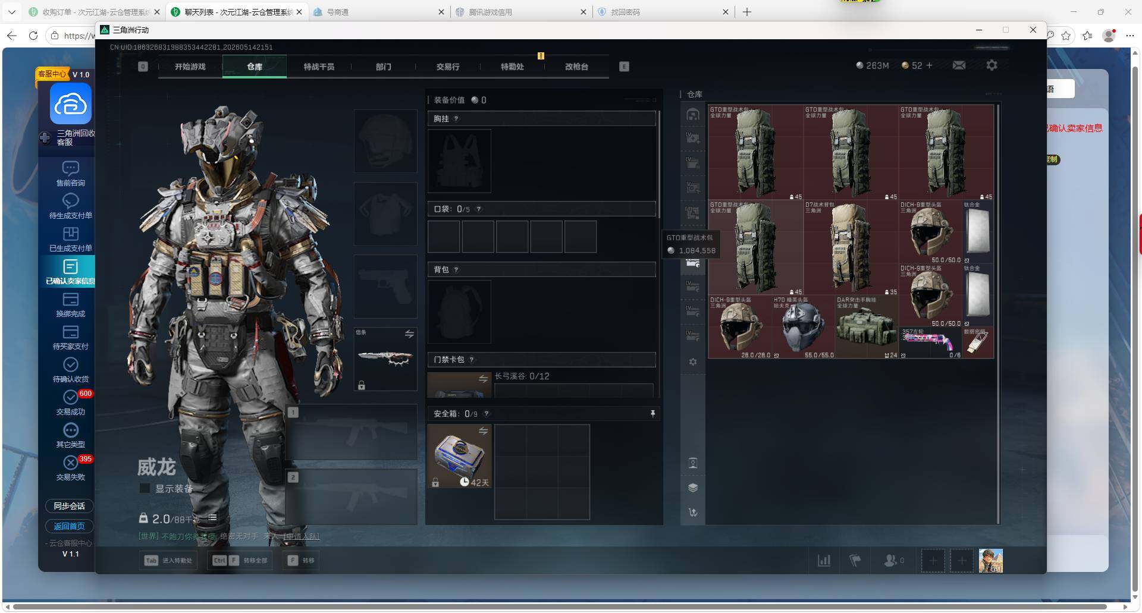Open 交易成功 in the sidebar

pyautogui.click(x=70, y=403)
